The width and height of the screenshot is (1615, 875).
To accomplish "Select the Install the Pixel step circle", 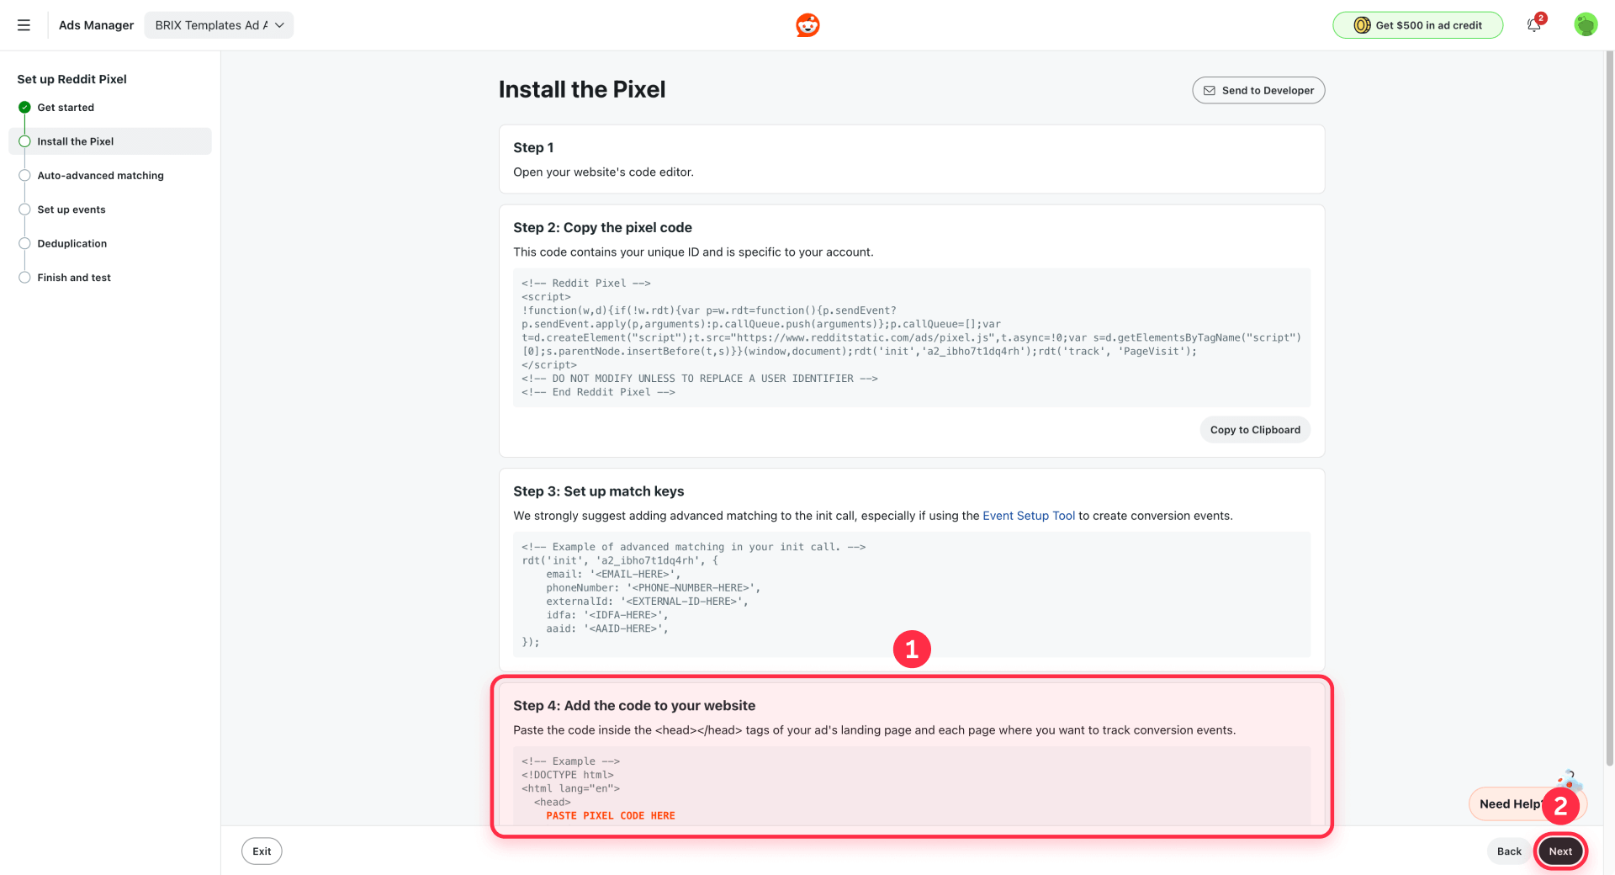I will pyautogui.click(x=24, y=141).
